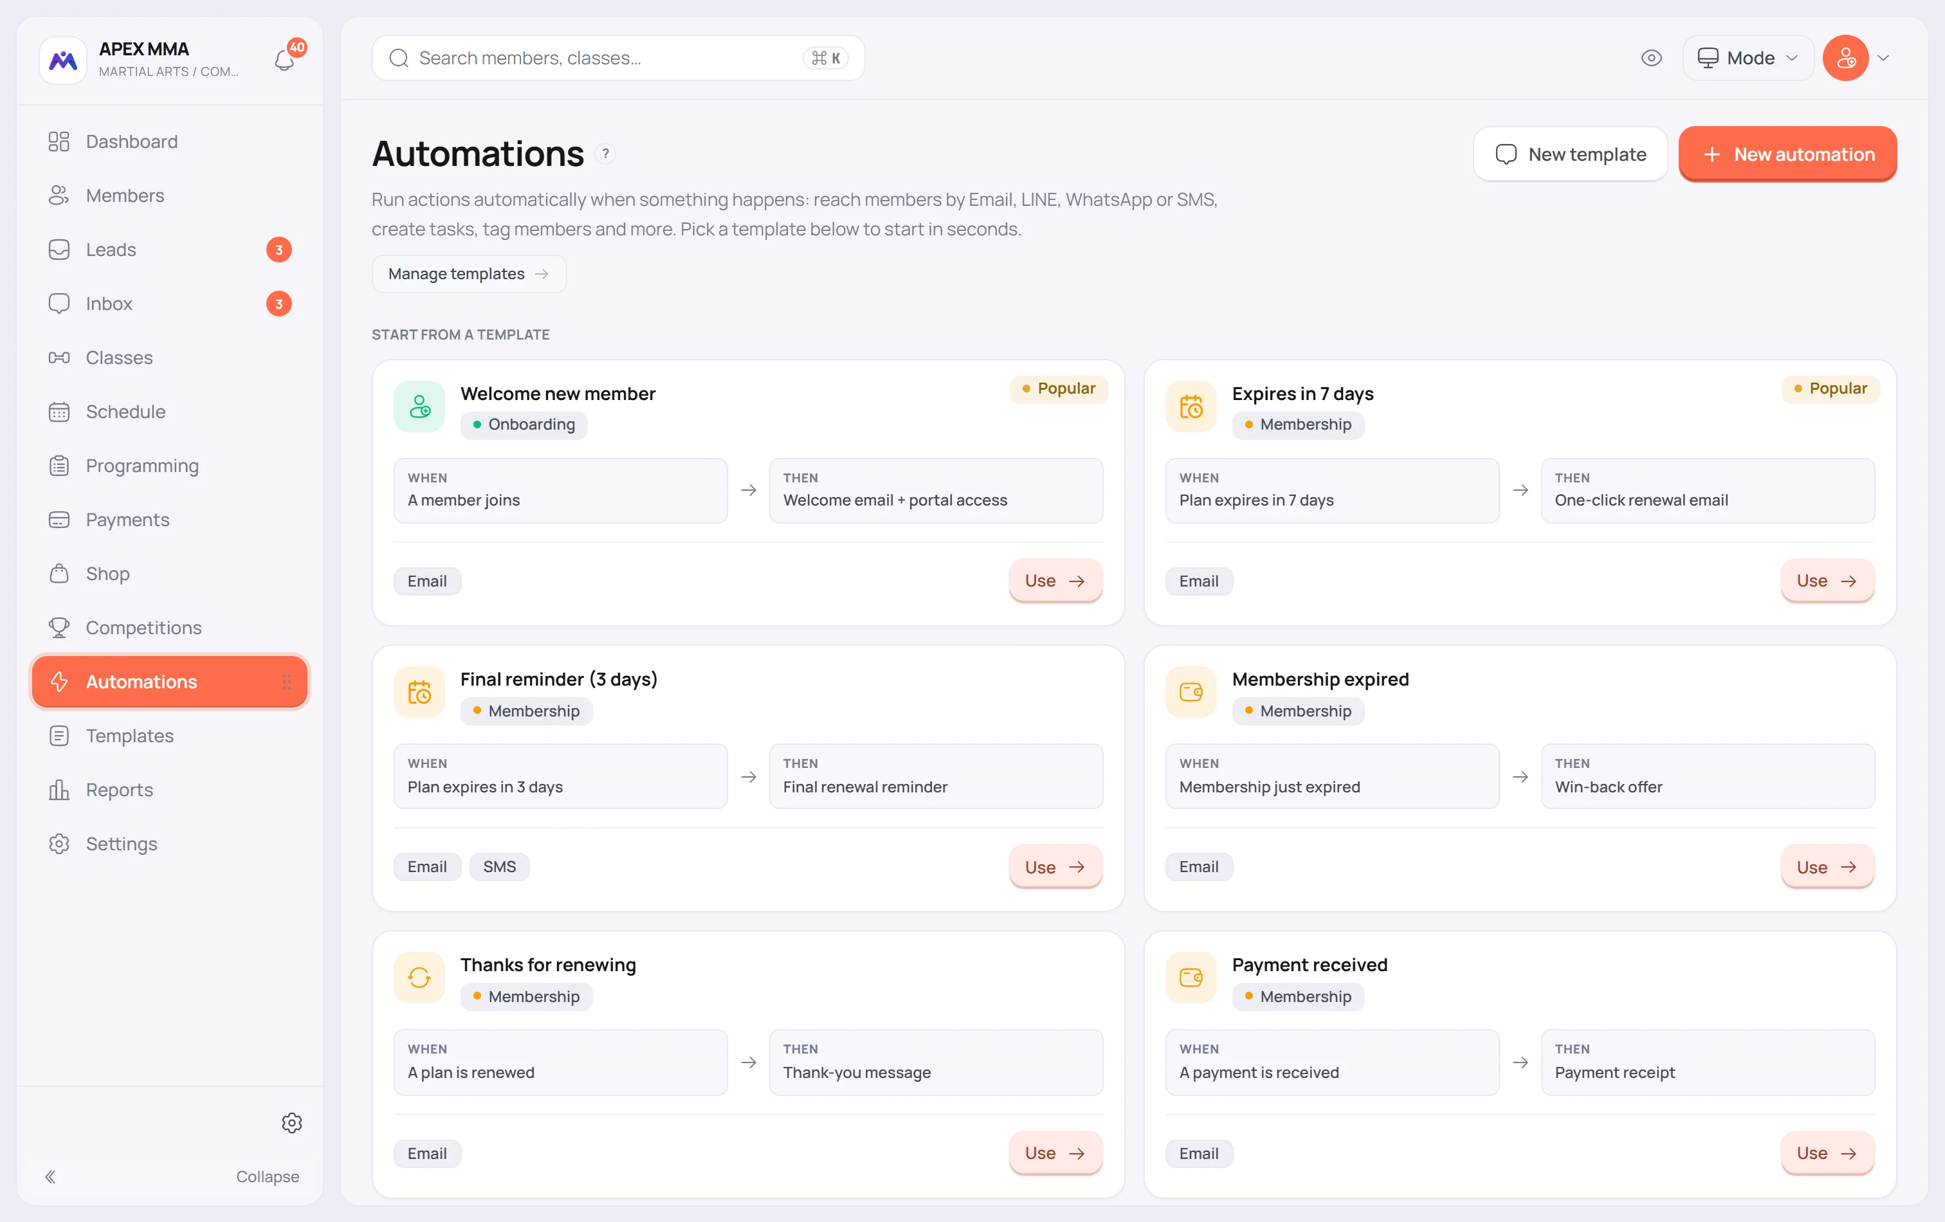
Task: Expand the user account chevron menu
Action: (x=1884, y=58)
